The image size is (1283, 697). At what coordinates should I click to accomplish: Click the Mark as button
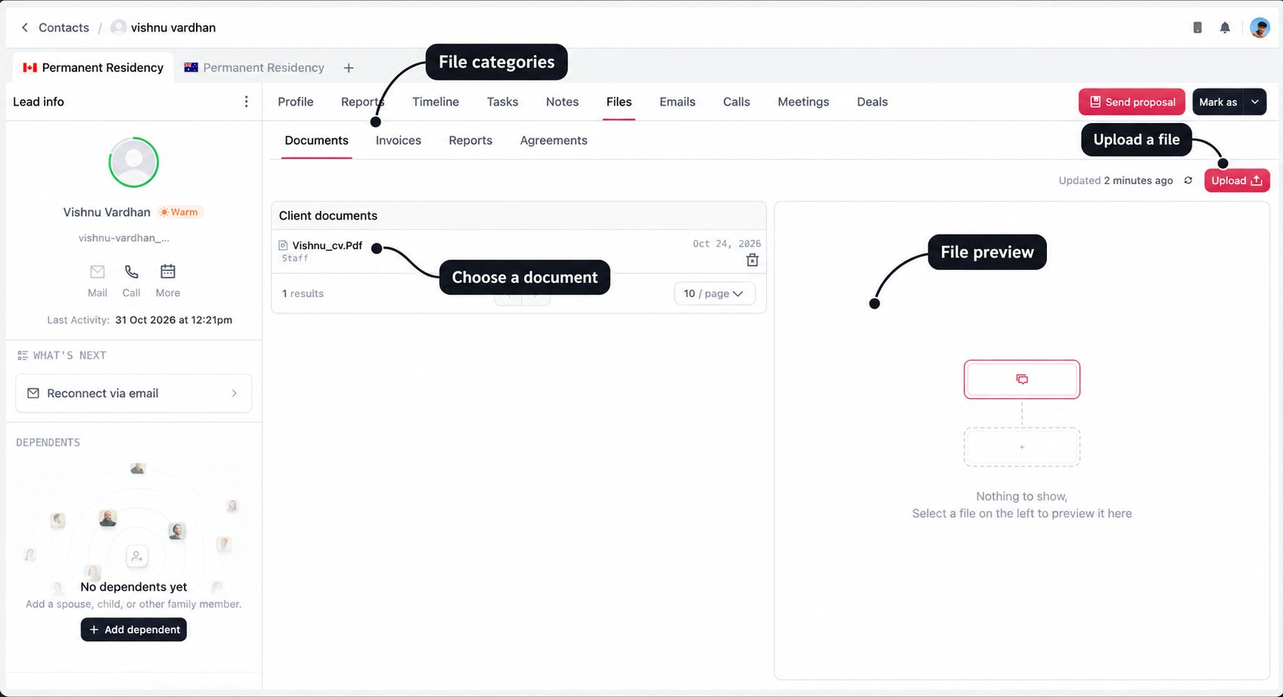[x=1218, y=102]
